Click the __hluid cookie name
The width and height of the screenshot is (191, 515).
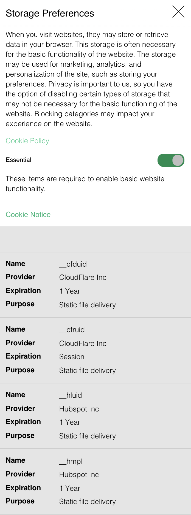pyautogui.click(x=71, y=395)
